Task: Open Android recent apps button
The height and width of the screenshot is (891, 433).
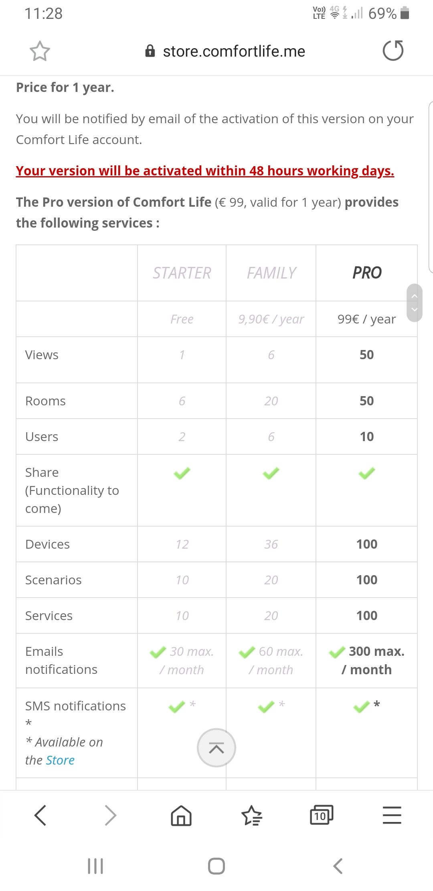Action: pyautogui.click(x=95, y=866)
